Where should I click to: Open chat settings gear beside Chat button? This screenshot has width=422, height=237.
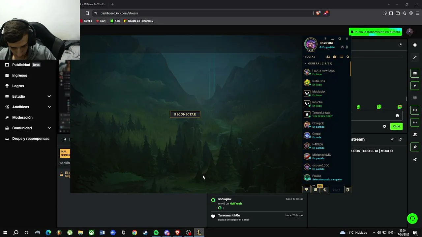[x=384, y=126]
